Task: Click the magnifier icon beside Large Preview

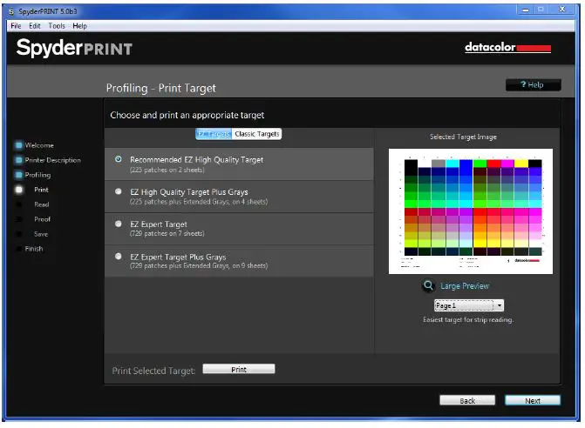Action: 428,285
